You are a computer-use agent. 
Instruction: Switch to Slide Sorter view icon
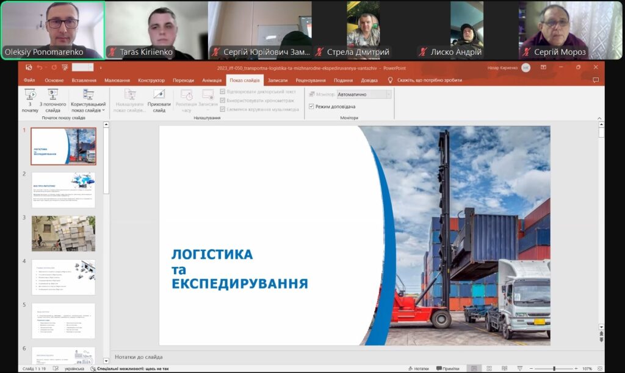click(489, 369)
